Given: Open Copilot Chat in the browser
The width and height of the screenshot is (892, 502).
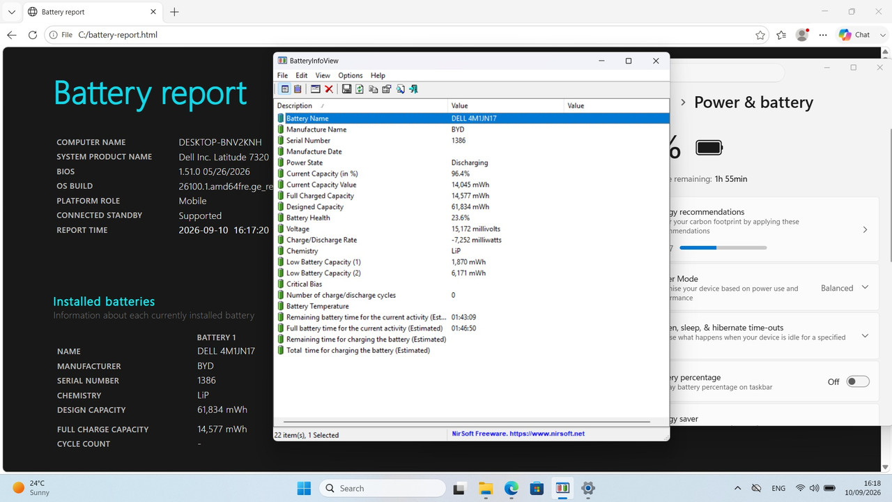Looking at the screenshot, I should pyautogui.click(x=854, y=35).
